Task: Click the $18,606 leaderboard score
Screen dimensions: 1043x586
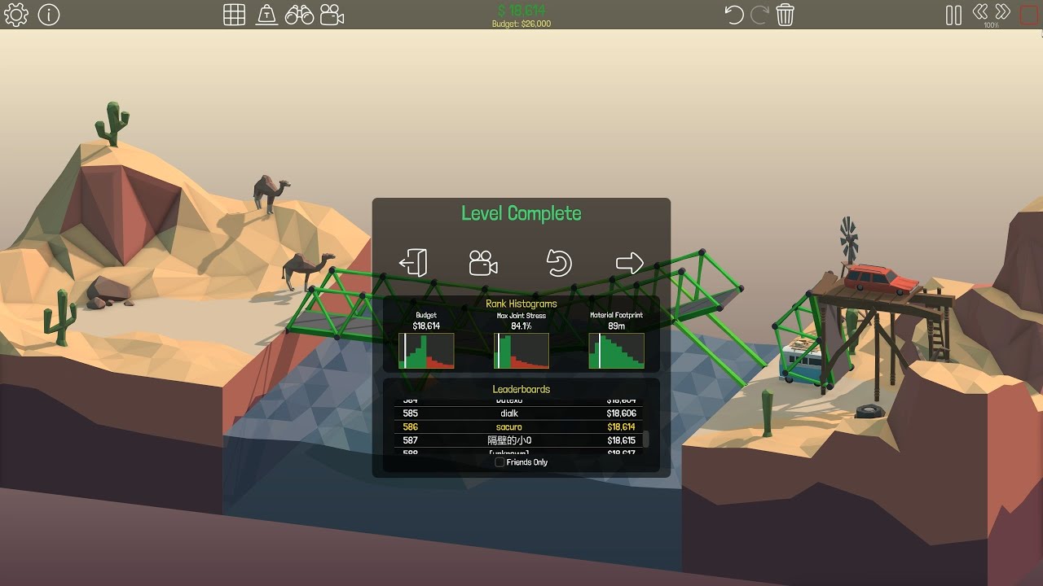Action: (x=622, y=413)
